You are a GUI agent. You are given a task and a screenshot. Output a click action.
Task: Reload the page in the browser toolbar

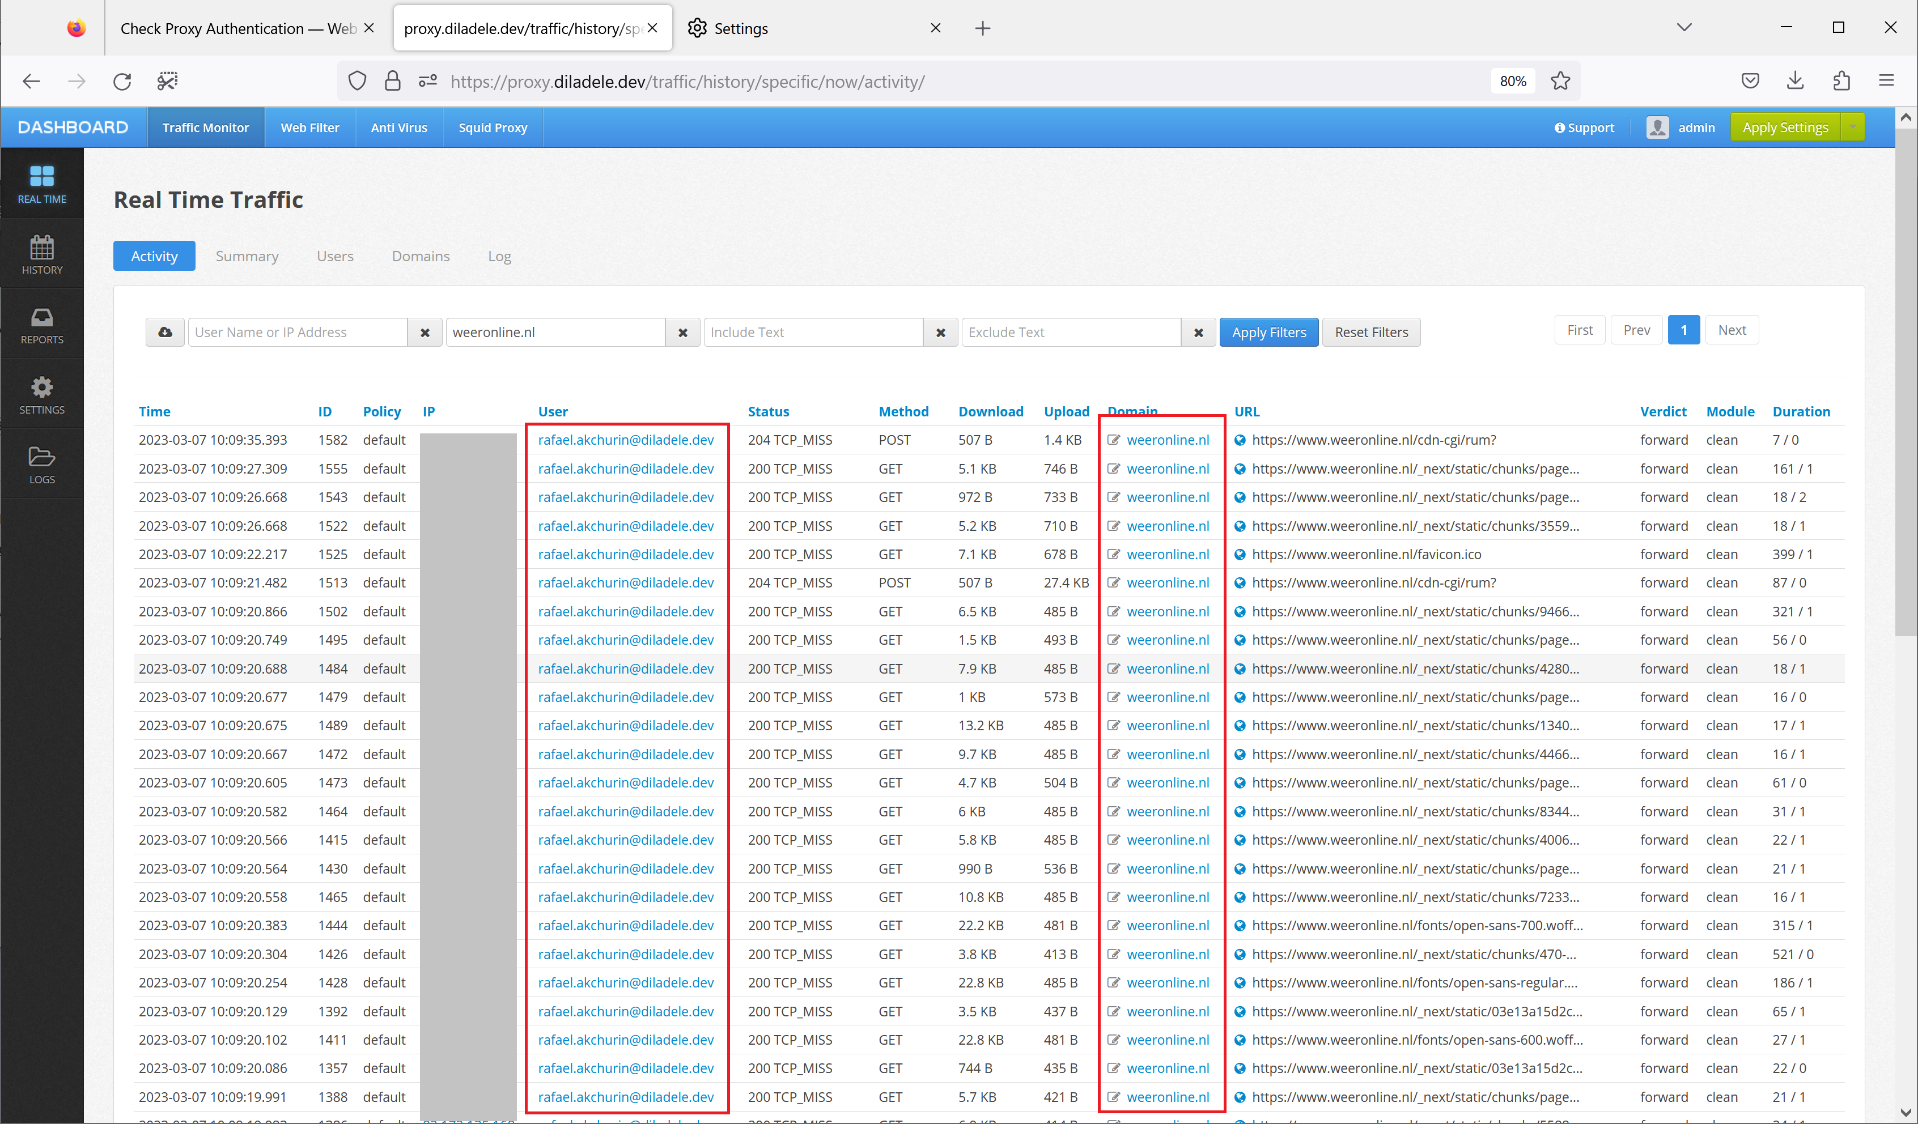coord(122,82)
